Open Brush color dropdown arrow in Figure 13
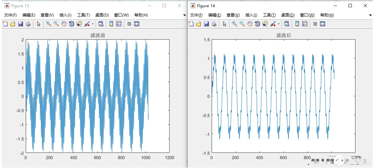 pyautogui.click(x=93, y=24)
